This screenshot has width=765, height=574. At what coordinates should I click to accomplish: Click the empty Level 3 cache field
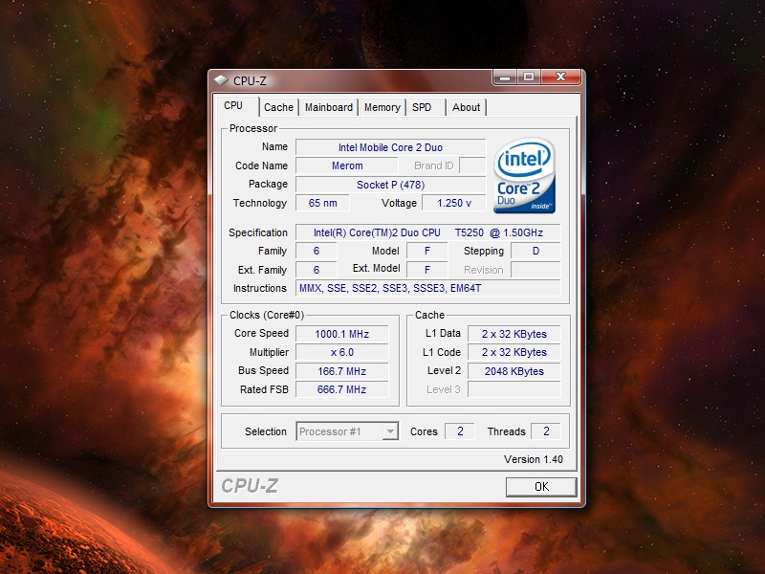click(x=514, y=389)
